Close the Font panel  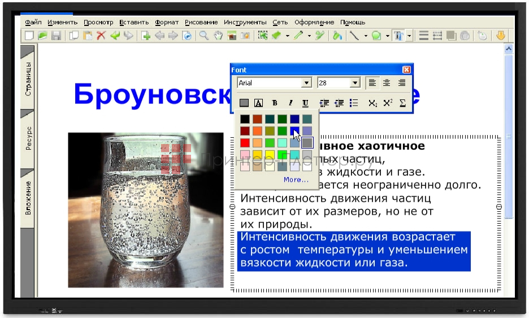406,69
